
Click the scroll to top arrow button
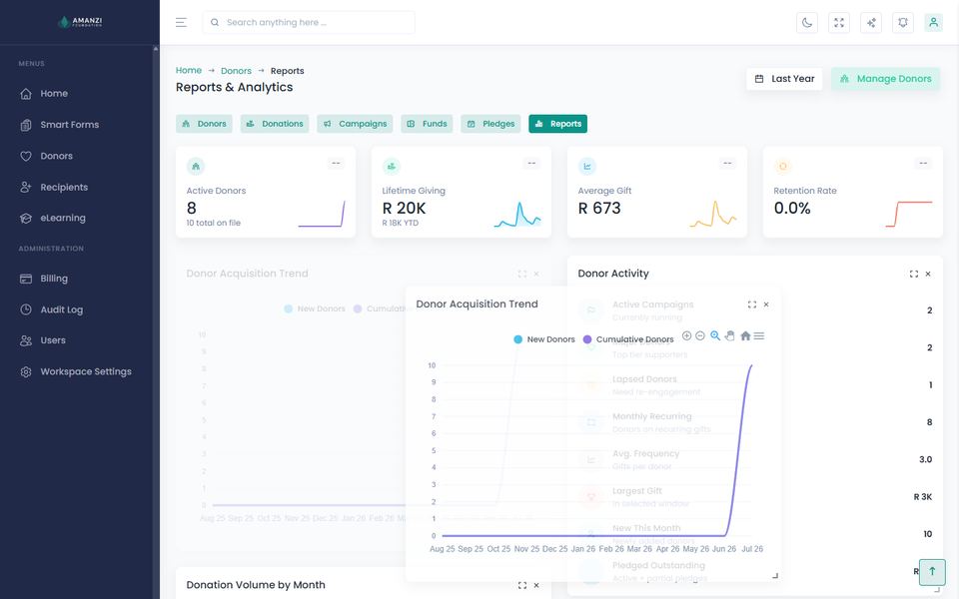pos(932,572)
